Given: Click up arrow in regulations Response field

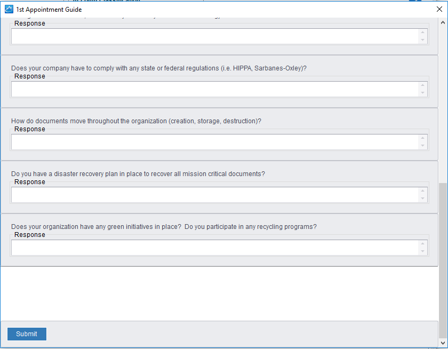Looking at the screenshot, I should coord(423,85).
